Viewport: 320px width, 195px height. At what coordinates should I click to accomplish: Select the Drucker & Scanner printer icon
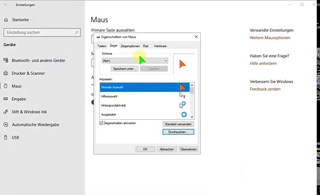6,73
